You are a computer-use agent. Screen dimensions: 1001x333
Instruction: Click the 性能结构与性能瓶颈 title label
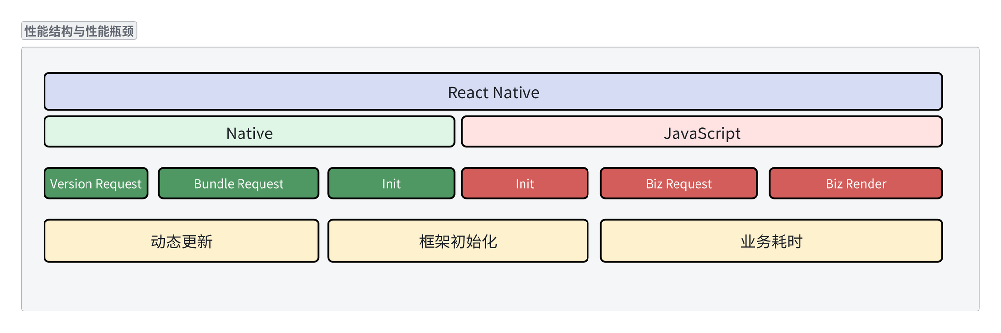[x=79, y=31]
